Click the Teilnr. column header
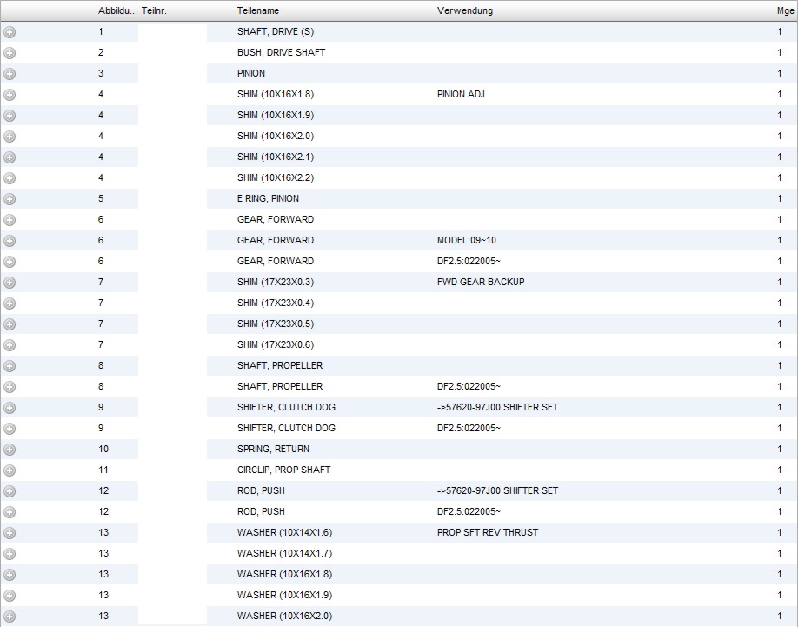Viewport: 798px width, 627px height. click(x=154, y=11)
